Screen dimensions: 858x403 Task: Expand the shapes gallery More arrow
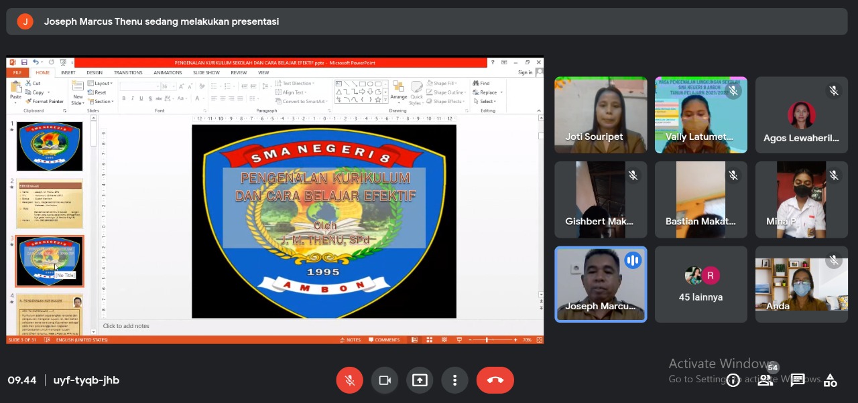385,100
